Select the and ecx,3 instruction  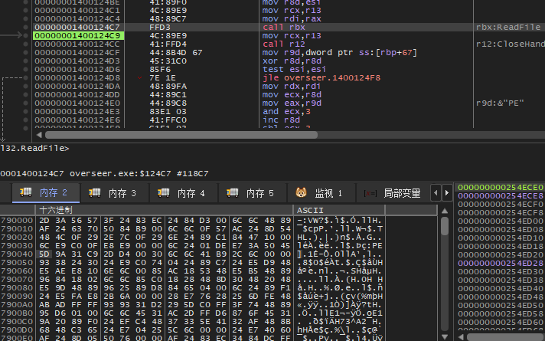pos(286,111)
